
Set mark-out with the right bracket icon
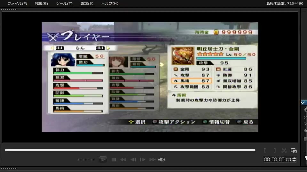tap(275, 151)
